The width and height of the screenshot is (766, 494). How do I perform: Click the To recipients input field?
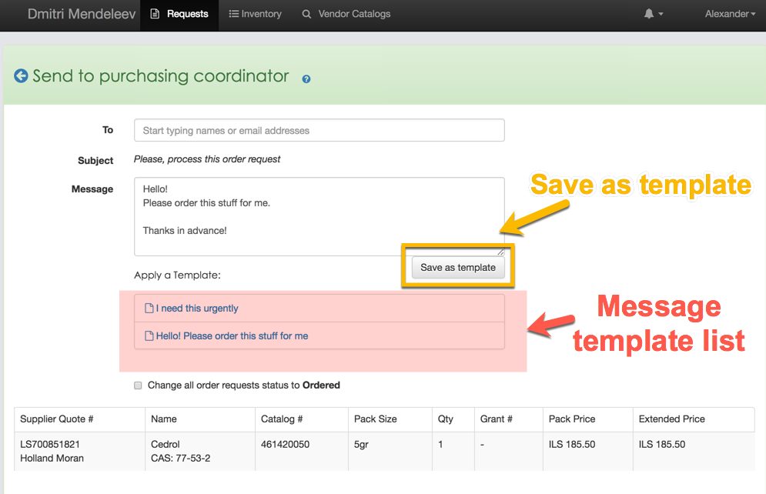point(319,129)
